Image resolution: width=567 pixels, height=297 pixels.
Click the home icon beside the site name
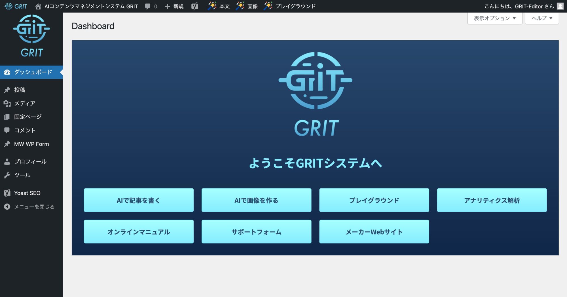38,6
